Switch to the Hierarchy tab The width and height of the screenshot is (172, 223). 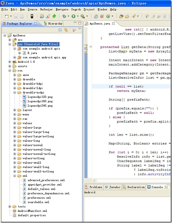coord(53,24)
